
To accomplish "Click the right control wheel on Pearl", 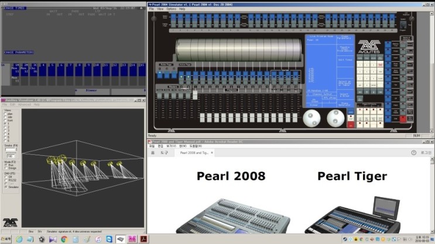I will click(x=335, y=118).
